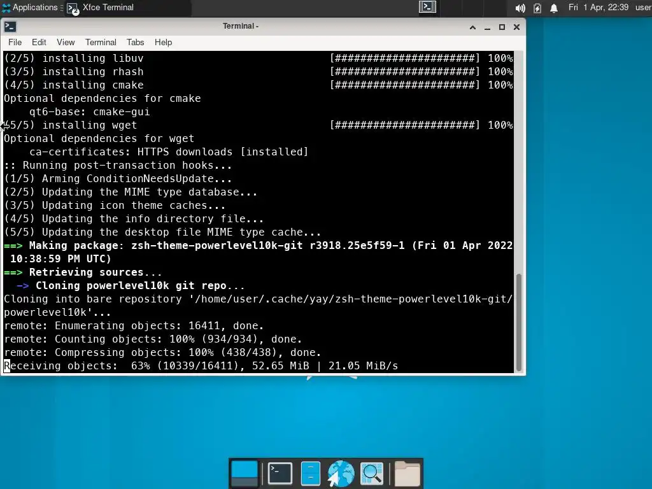
Task: Click the terminal indicator icon in top panel
Action: tap(427, 7)
